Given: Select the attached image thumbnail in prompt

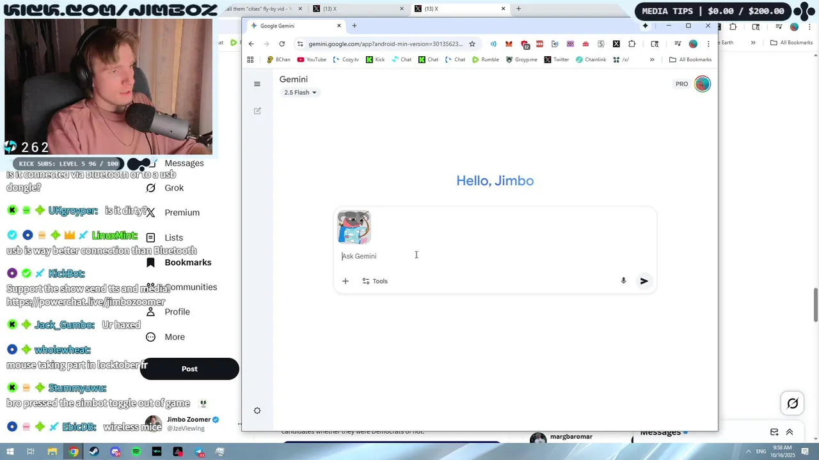Looking at the screenshot, I should coord(354,227).
